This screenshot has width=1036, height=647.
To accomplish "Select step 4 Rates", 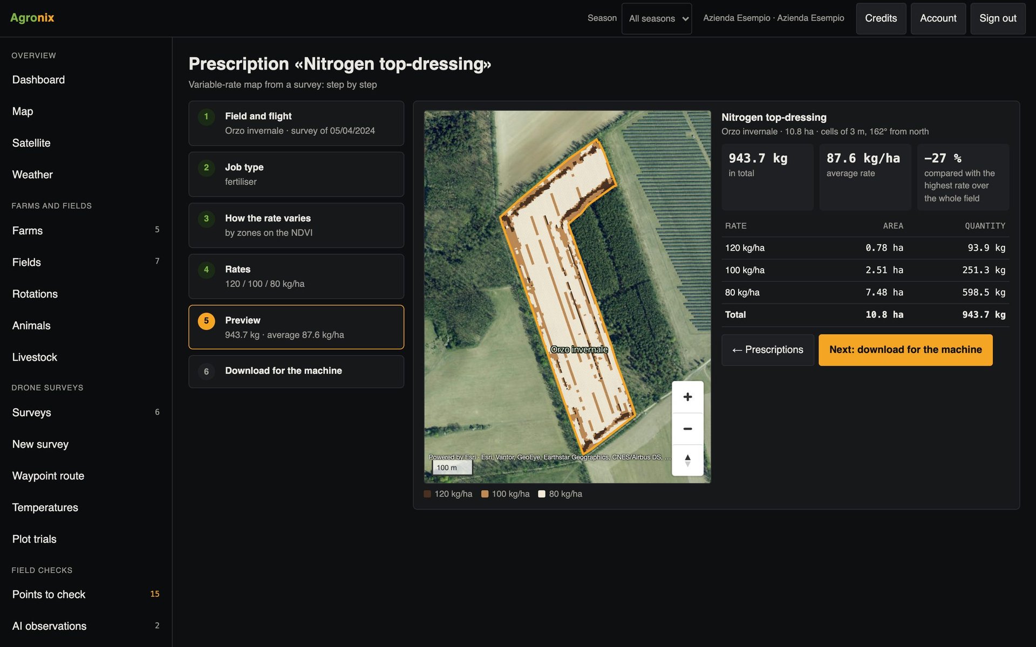I will 296,277.
